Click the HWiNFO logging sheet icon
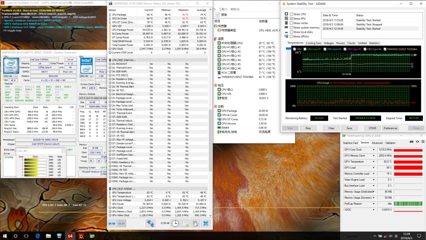 coord(185,223)
